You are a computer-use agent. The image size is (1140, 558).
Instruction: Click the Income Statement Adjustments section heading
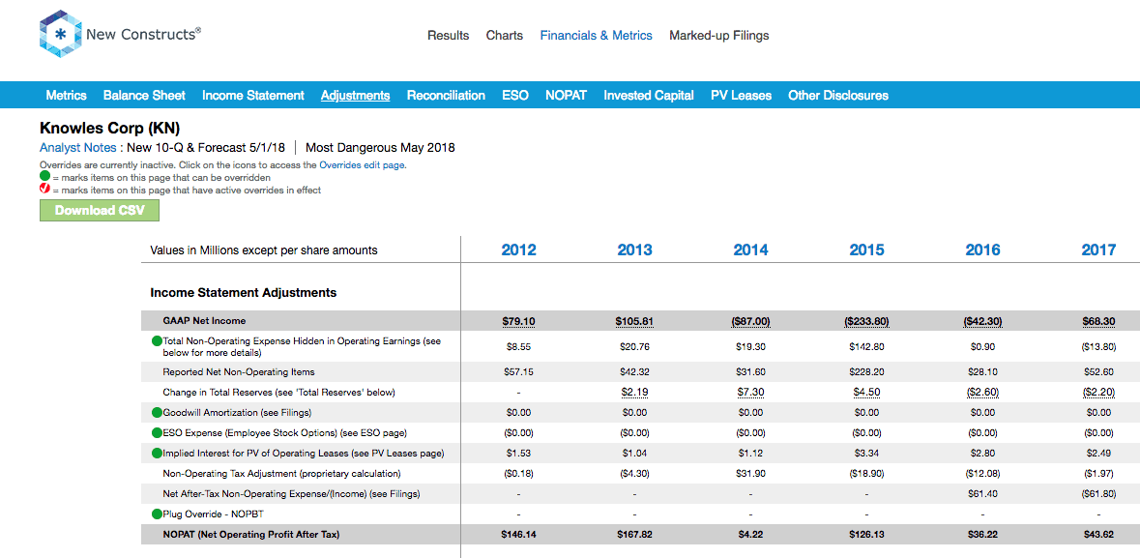tap(244, 292)
